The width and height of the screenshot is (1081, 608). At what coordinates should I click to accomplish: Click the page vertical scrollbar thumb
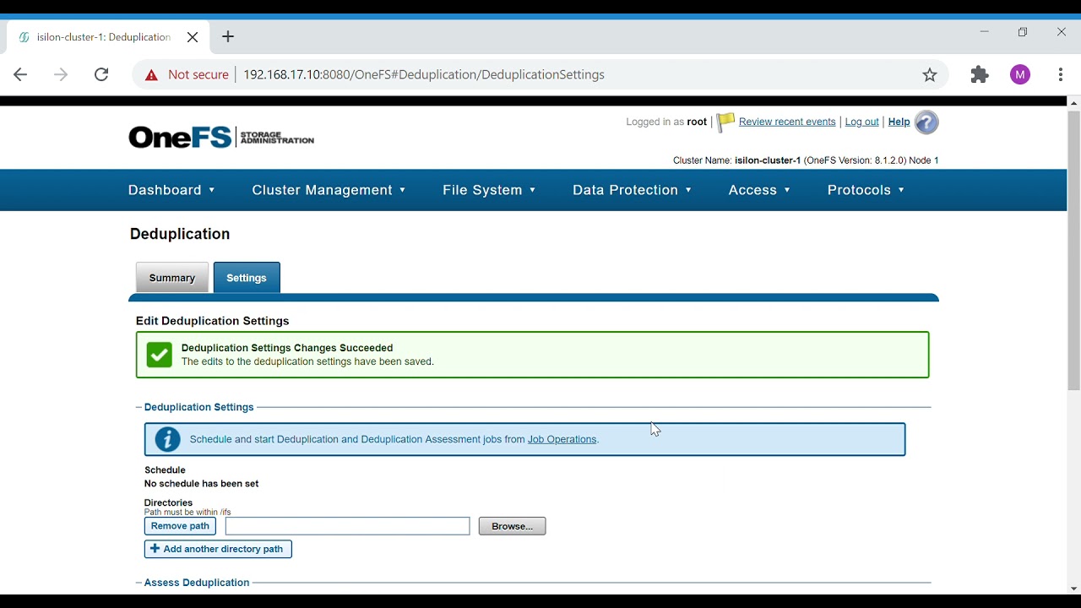point(1073,250)
